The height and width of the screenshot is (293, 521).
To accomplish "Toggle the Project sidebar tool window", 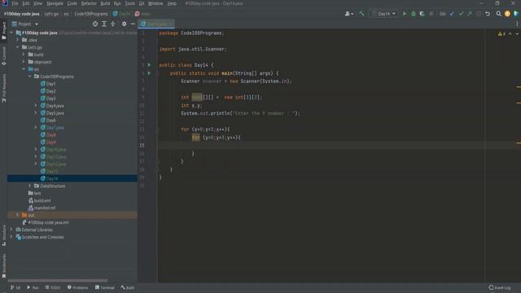I will 3,31.
